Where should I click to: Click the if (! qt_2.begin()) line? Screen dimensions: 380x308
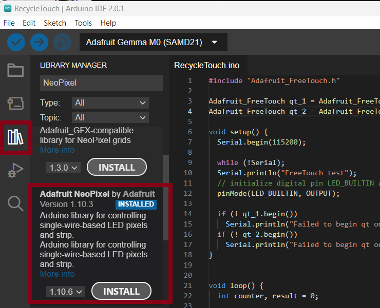(x=257, y=234)
